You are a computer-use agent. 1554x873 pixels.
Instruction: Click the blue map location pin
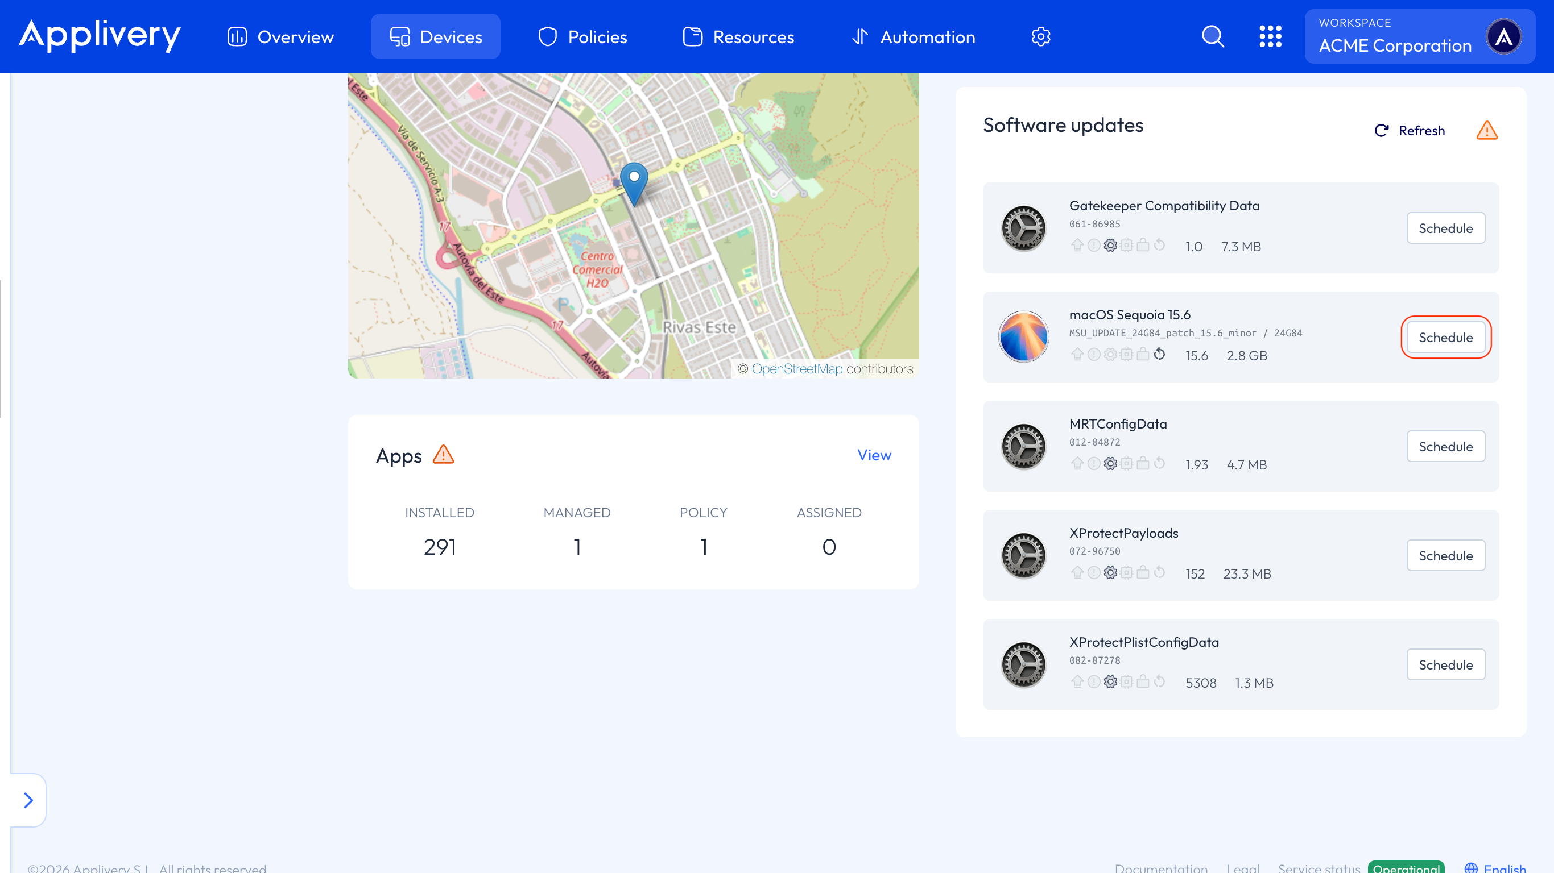(x=634, y=182)
